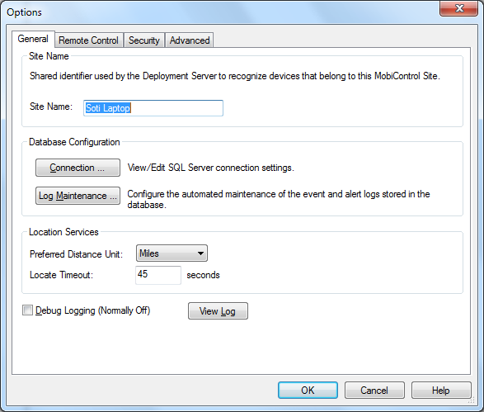Open SQL Server Connection settings
Screen dimensions: 484x412
78,168
